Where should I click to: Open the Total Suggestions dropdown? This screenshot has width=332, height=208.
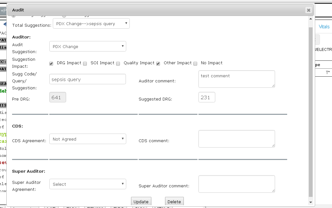[91, 23]
